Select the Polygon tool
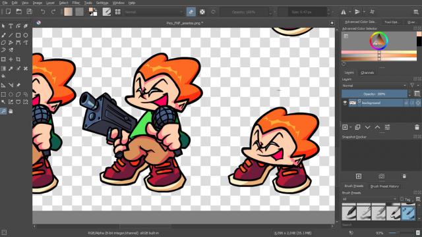Viewport: 422px width, 237px height. [x=3, y=43]
